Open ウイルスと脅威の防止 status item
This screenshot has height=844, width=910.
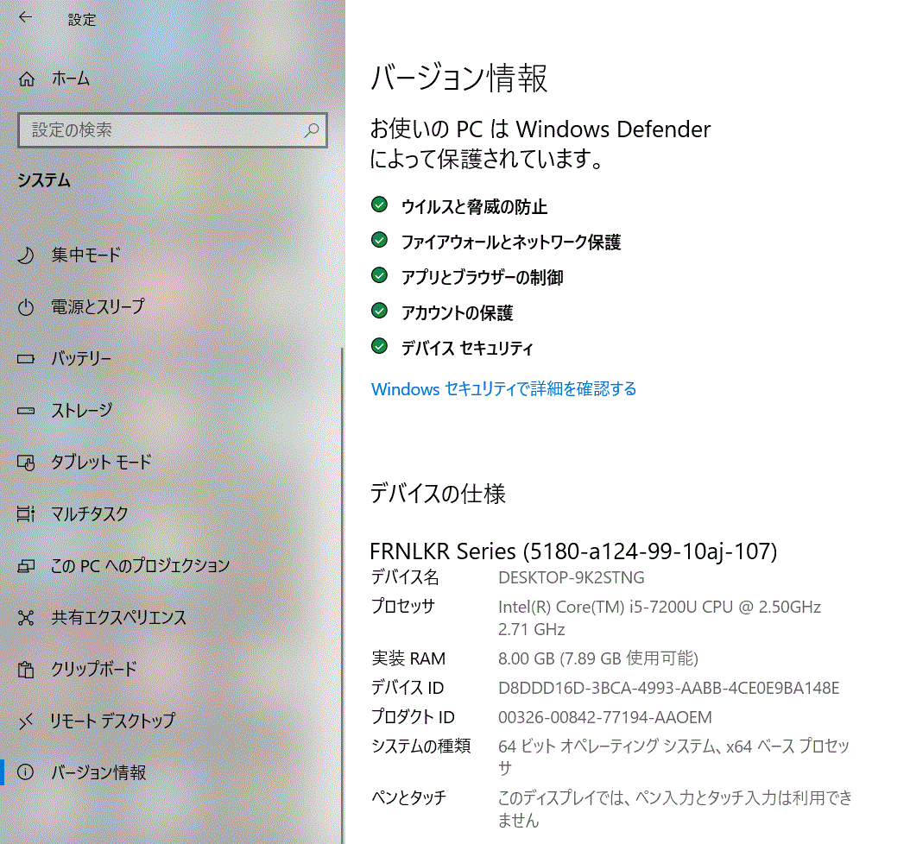474,206
